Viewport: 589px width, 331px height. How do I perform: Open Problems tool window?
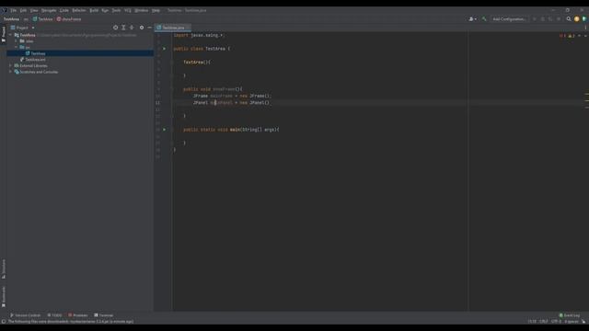(x=77, y=315)
